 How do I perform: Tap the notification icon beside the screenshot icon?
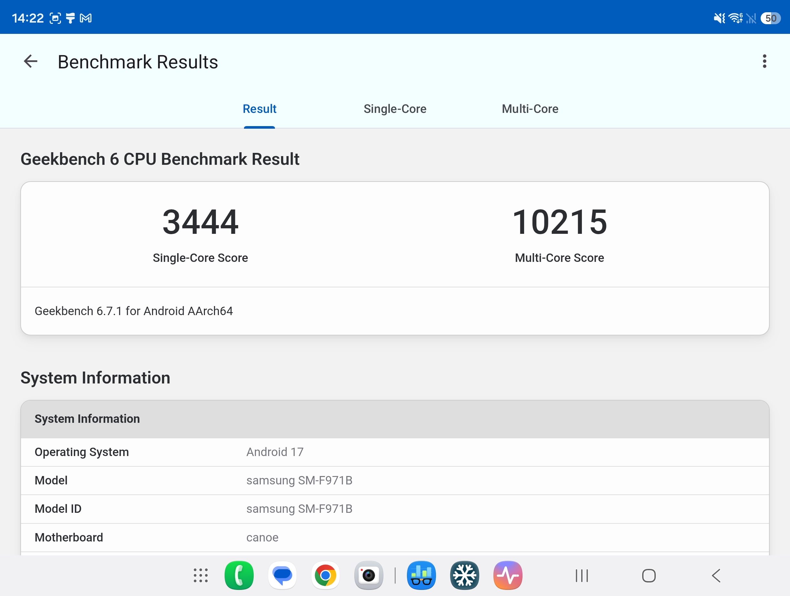click(x=70, y=18)
